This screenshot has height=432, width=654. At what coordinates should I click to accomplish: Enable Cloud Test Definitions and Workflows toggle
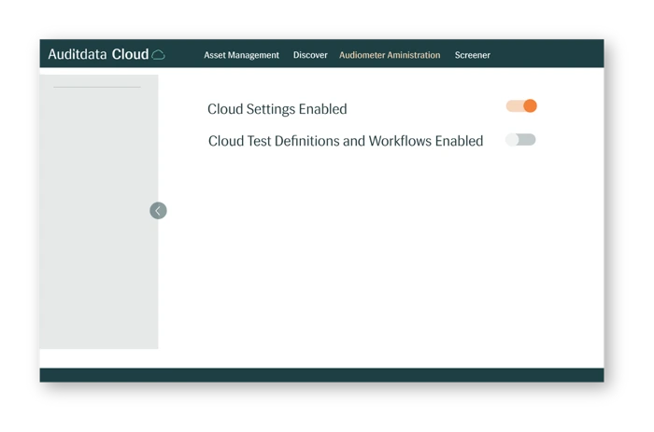tap(520, 140)
